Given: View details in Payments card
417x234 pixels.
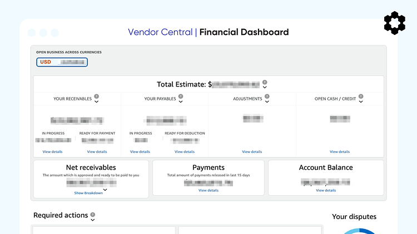Looking at the screenshot, I should 209,191.
